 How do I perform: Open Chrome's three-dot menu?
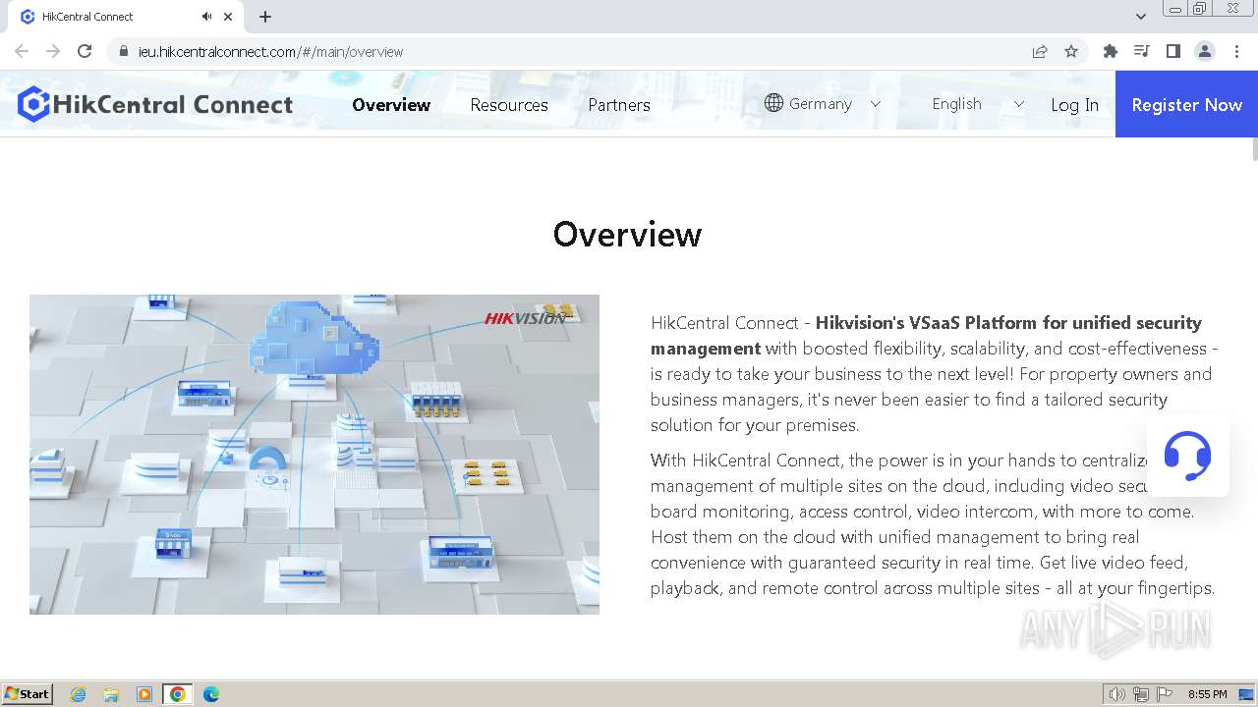pyautogui.click(x=1236, y=51)
